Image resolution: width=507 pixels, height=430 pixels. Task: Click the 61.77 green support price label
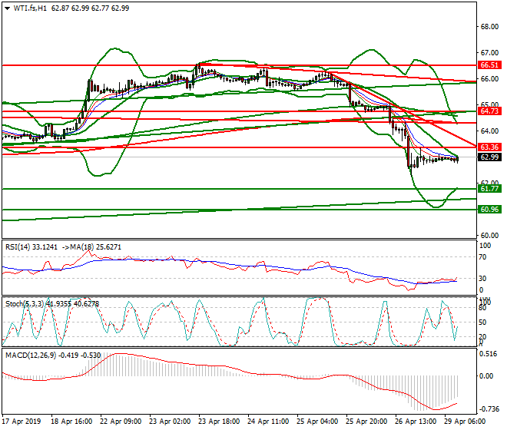point(489,188)
